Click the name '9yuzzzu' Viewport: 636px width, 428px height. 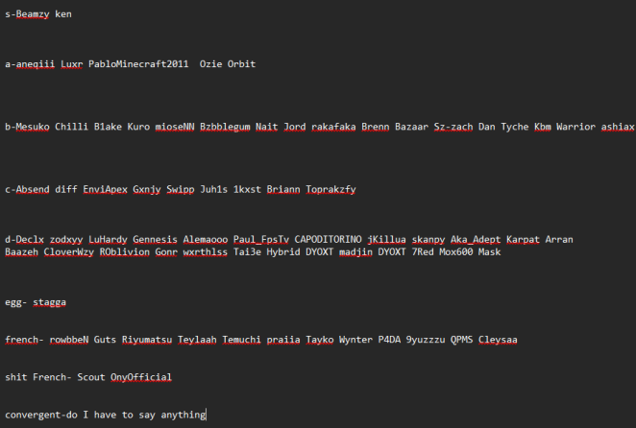pos(426,340)
